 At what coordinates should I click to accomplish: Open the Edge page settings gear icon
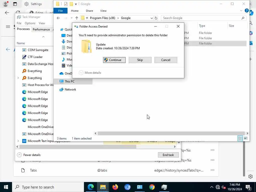coord(250,176)
